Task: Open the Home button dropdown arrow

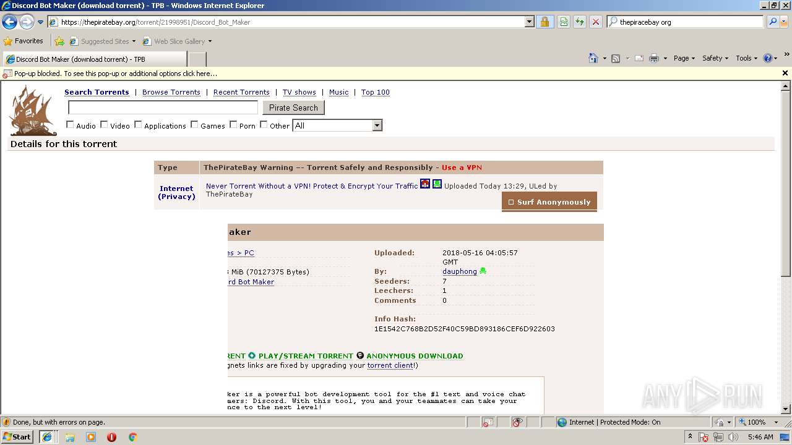Action: (604, 58)
